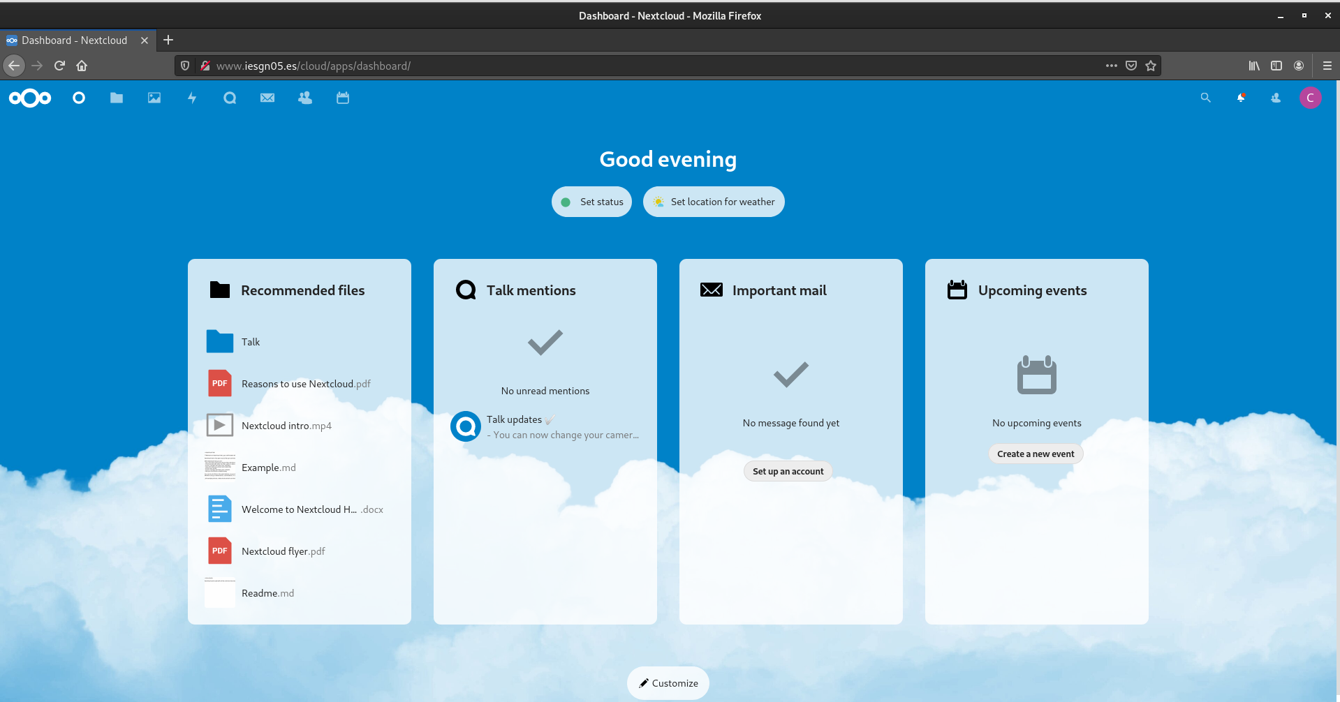Expand page actions three-dot menu
This screenshot has width=1340, height=702.
point(1112,66)
